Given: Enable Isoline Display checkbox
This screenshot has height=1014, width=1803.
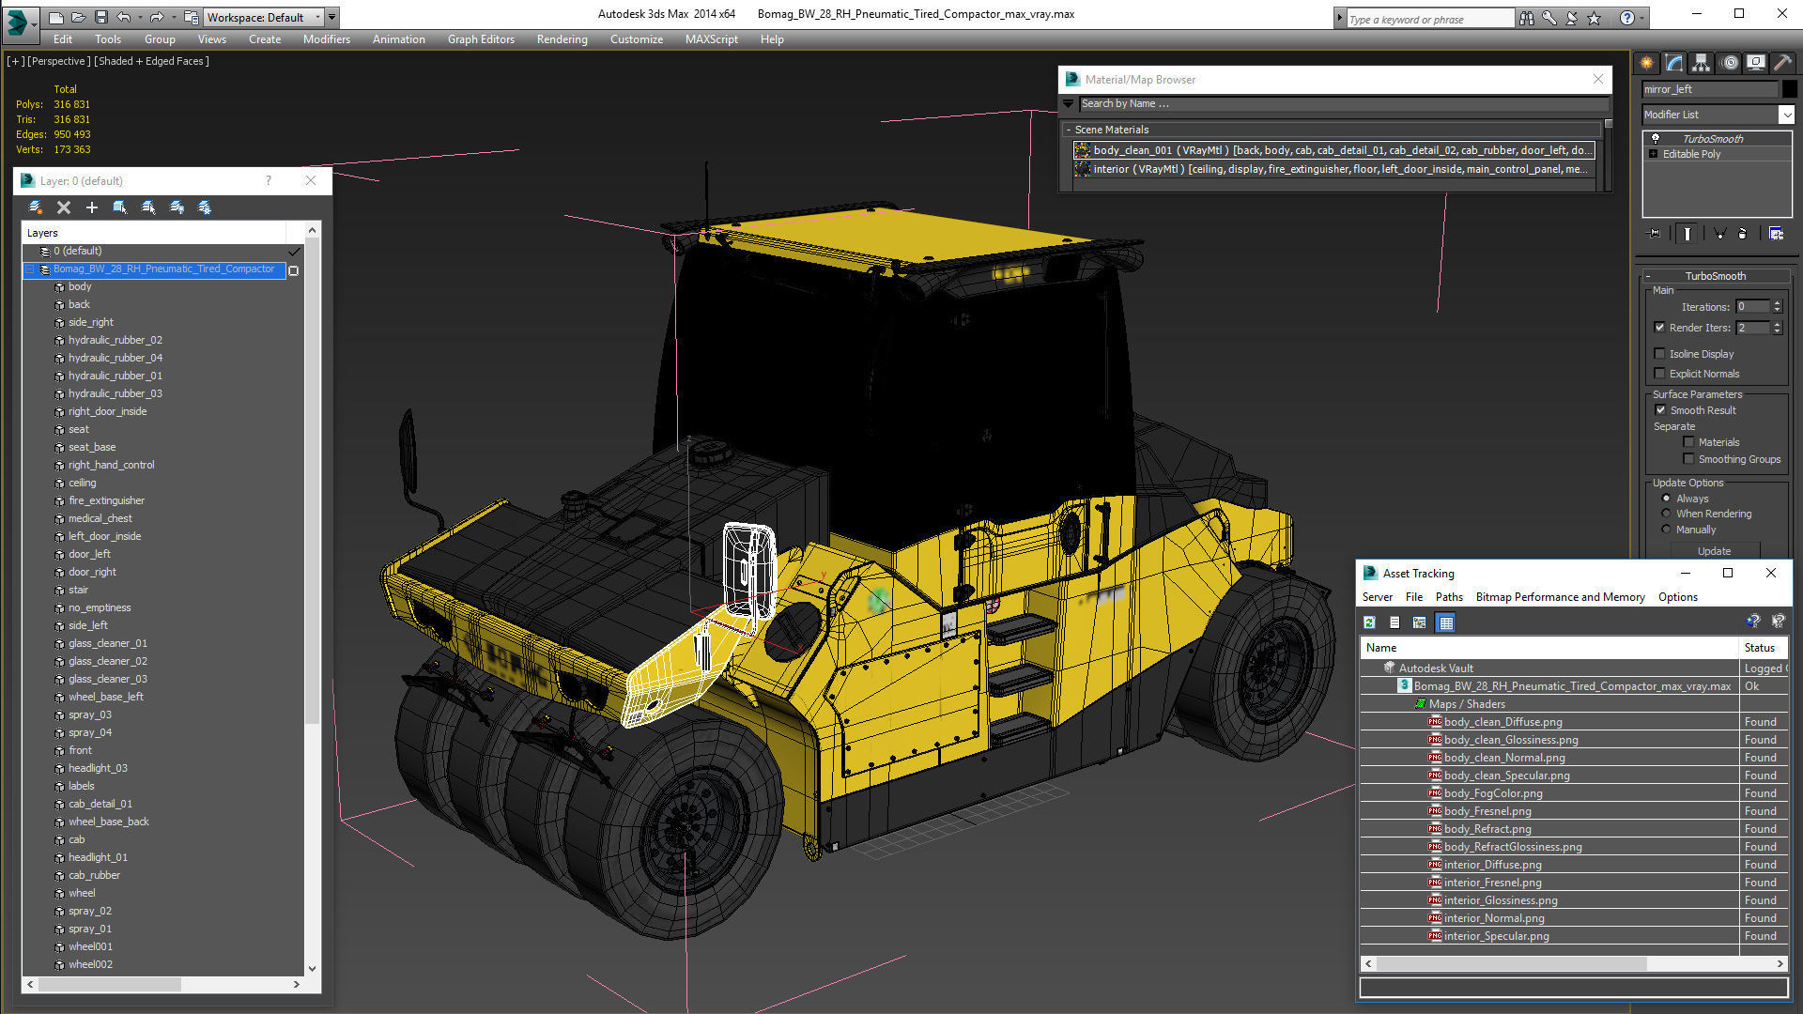Looking at the screenshot, I should tap(1659, 354).
